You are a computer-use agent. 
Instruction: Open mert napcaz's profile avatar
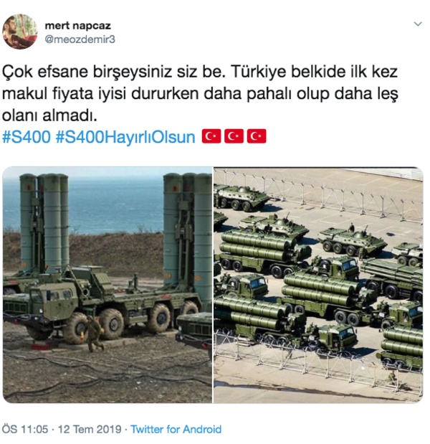click(20, 32)
